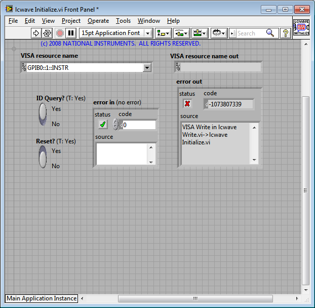
Task: Maximize the Front Panel window
Action: [285, 10]
